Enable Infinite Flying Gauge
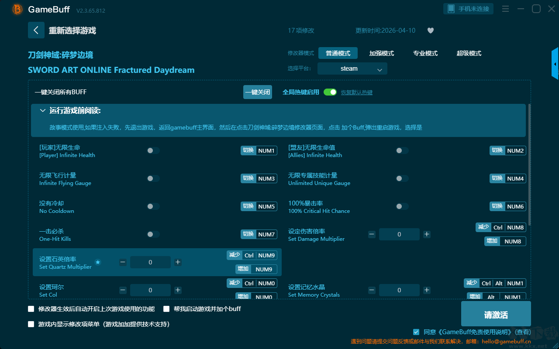The height and width of the screenshot is (349, 559). tap(153, 178)
